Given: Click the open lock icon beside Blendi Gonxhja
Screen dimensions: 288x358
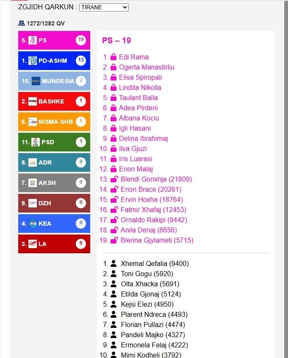Looking at the screenshot, I should tap(114, 179).
